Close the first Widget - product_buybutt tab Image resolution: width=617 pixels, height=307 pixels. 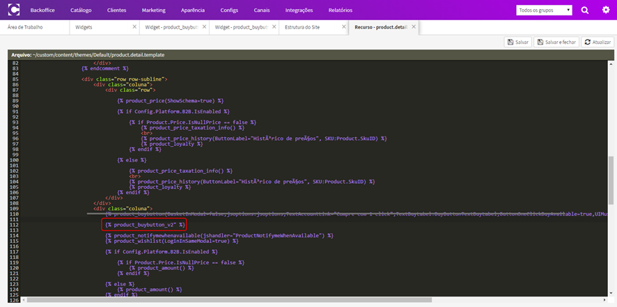click(x=204, y=26)
